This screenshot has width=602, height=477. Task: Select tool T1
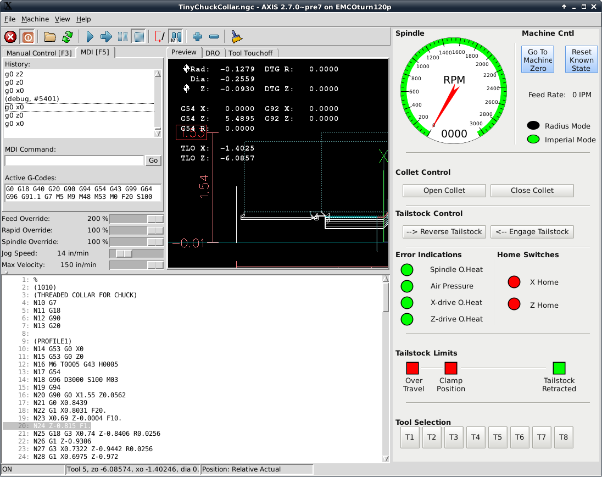pyautogui.click(x=410, y=437)
